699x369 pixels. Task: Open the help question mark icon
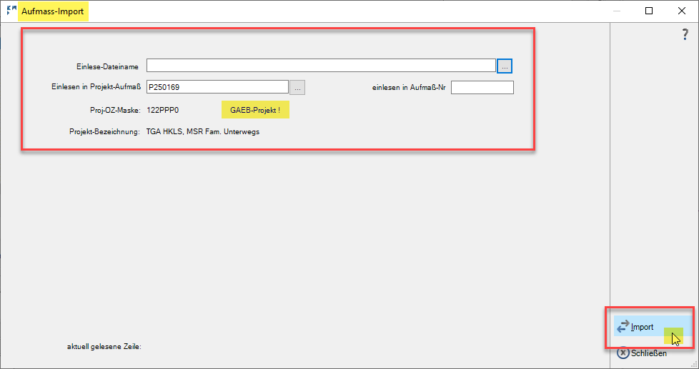pyautogui.click(x=685, y=35)
